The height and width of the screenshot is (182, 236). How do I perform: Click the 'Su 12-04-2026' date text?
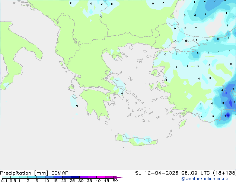[x=157, y=173]
